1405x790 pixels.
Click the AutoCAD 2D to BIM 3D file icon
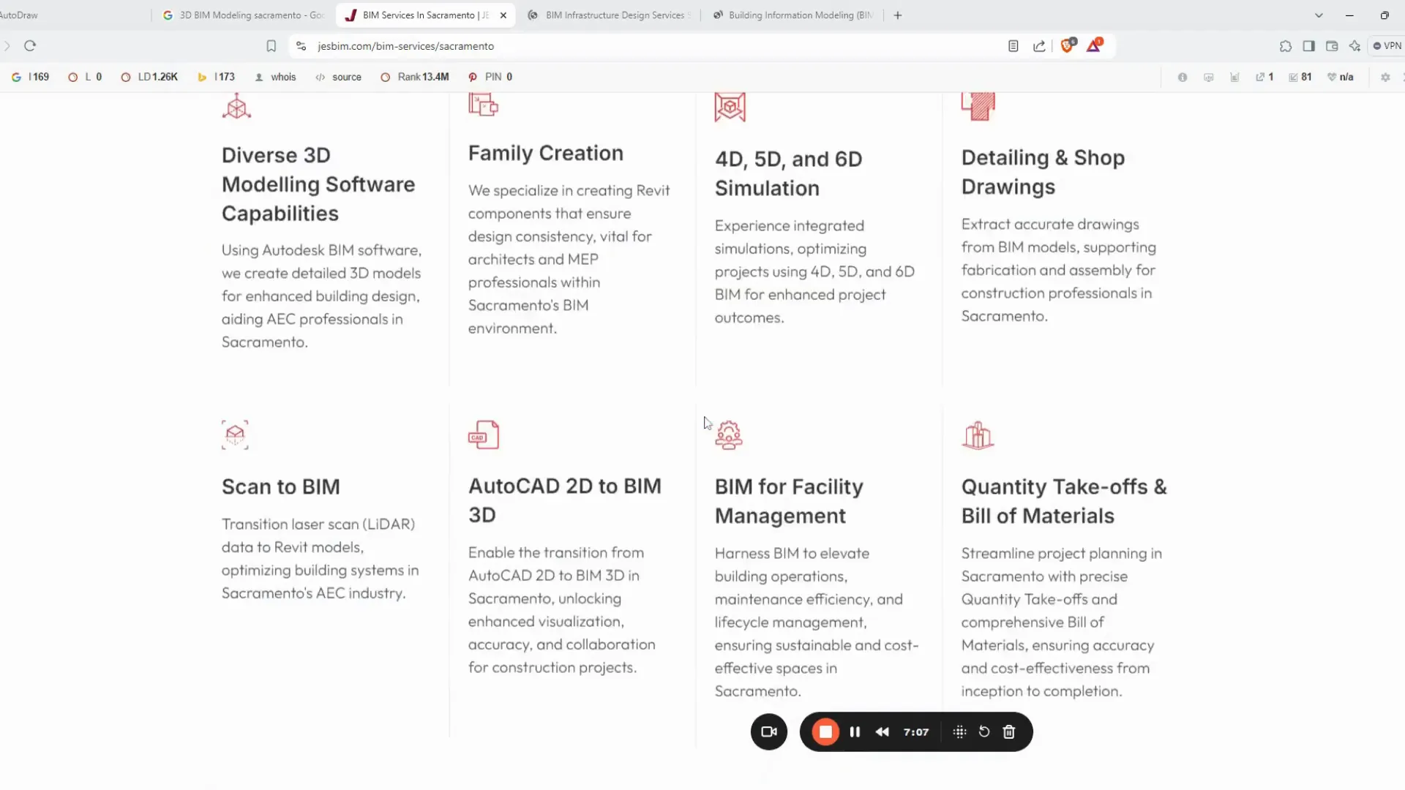pos(483,434)
